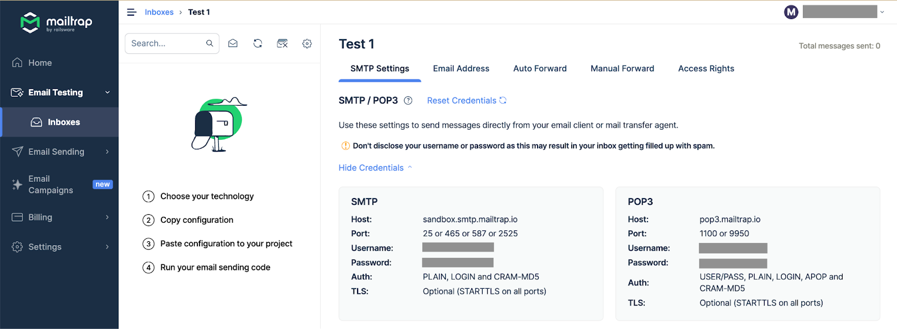The image size is (897, 329).
Task: Open Email Campaigns in sidebar
Action: pyautogui.click(x=50, y=185)
